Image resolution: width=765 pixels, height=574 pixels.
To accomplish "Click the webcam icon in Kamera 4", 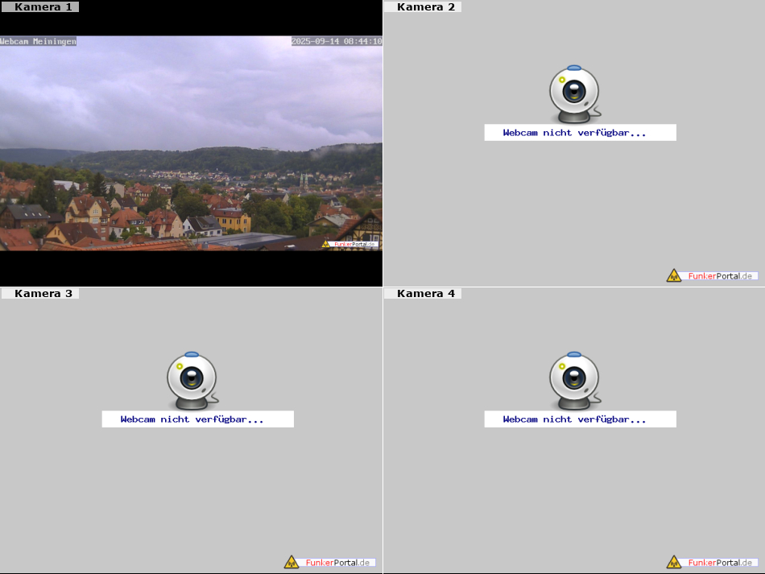I will [575, 381].
